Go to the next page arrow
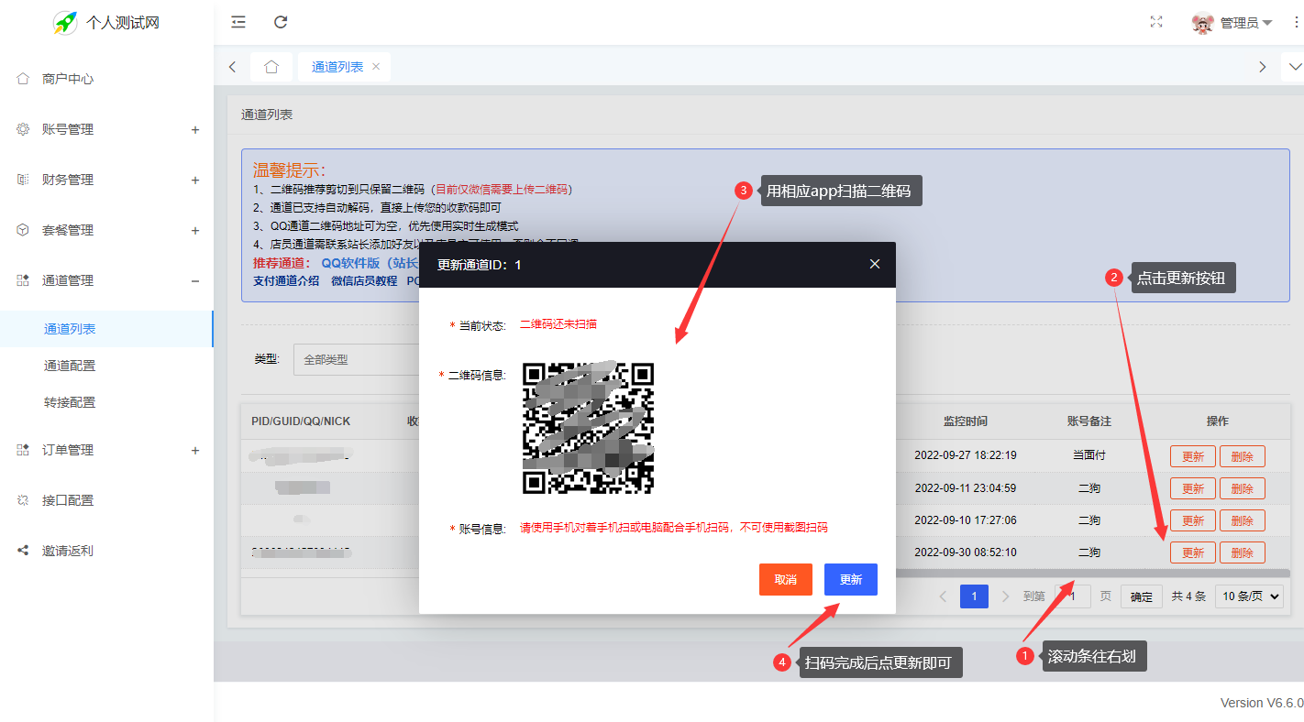Image resolution: width=1304 pixels, height=722 pixels. 1006,596
